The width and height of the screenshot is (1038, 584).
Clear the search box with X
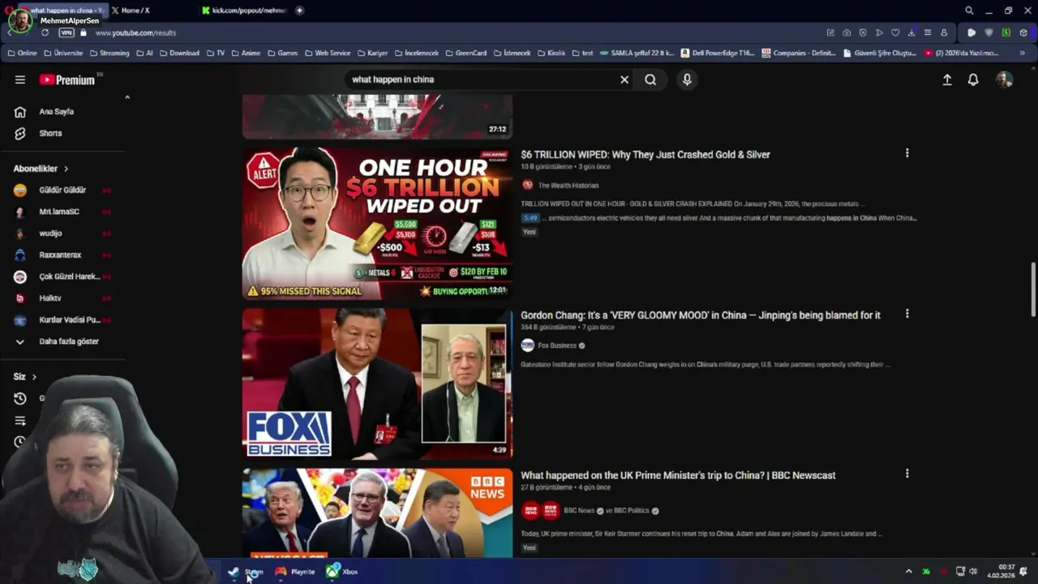[x=624, y=79]
